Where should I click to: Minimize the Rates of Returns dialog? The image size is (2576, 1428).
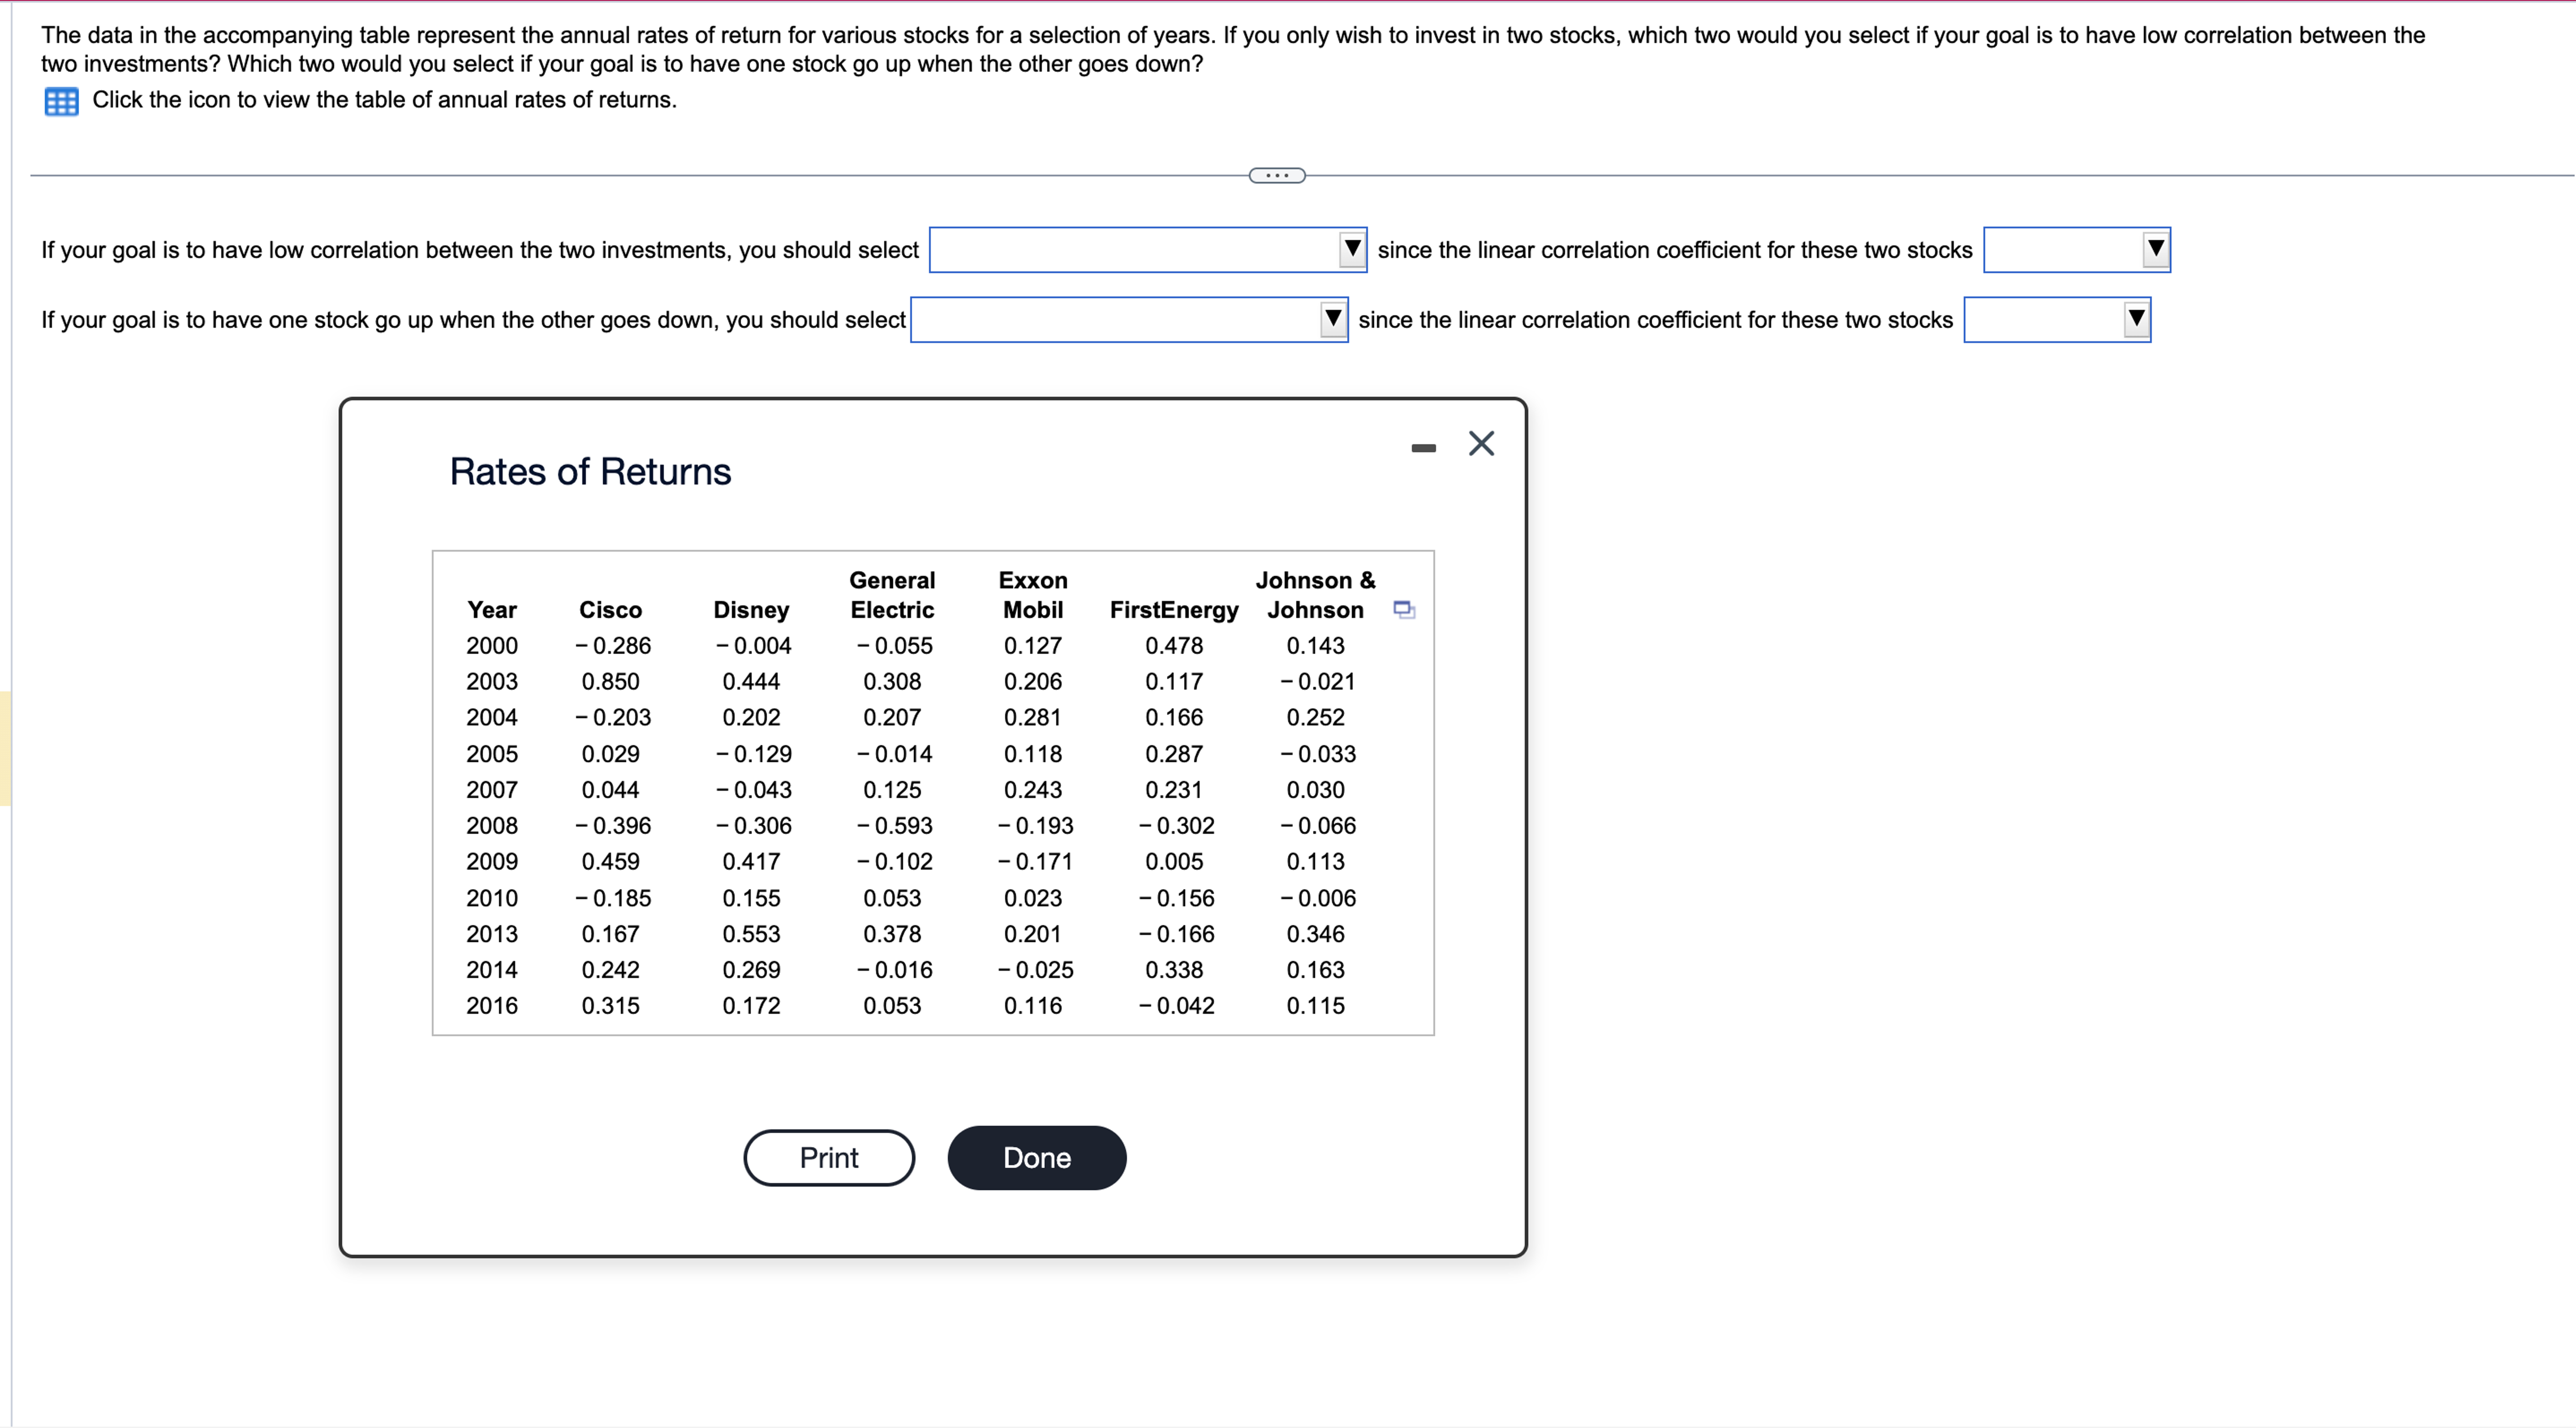click(x=1423, y=448)
